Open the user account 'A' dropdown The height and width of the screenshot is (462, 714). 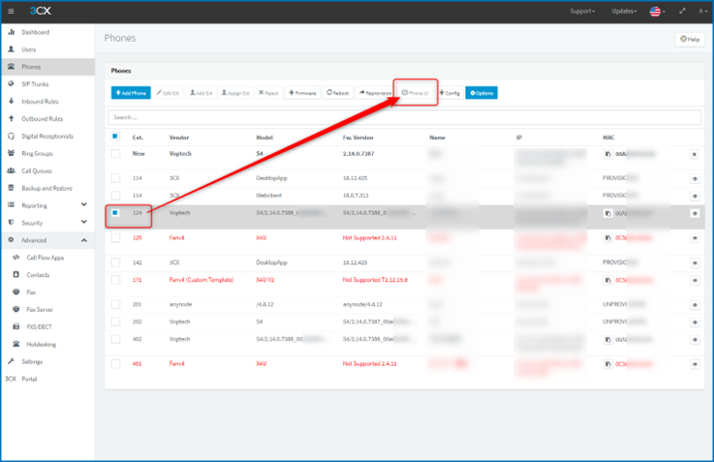(x=702, y=11)
